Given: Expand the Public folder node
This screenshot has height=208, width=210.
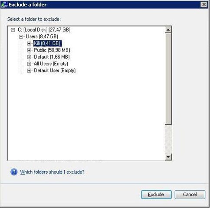Looking at the screenshot, I should [29, 50].
